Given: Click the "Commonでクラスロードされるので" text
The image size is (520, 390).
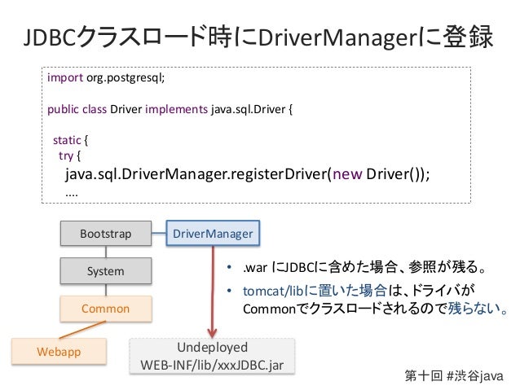Looking at the screenshot, I should [x=346, y=309].
